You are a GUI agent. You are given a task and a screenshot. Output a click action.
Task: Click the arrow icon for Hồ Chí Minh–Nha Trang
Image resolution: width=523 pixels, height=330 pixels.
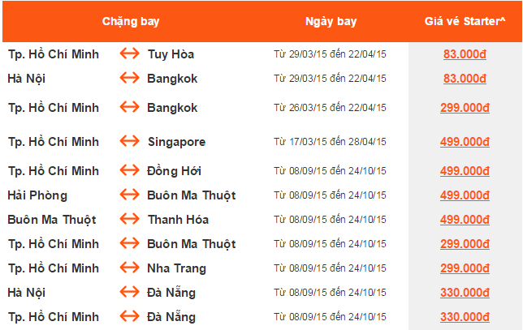click(130, 268)
